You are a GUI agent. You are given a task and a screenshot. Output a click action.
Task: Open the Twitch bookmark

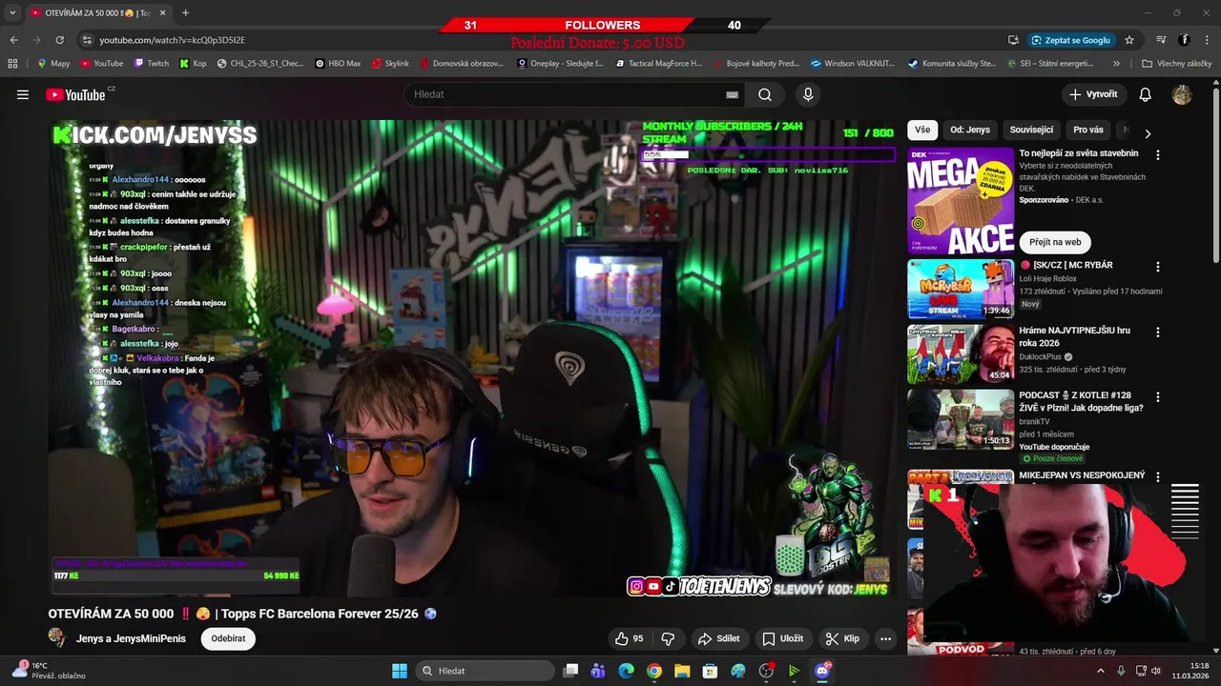(152, 64)
